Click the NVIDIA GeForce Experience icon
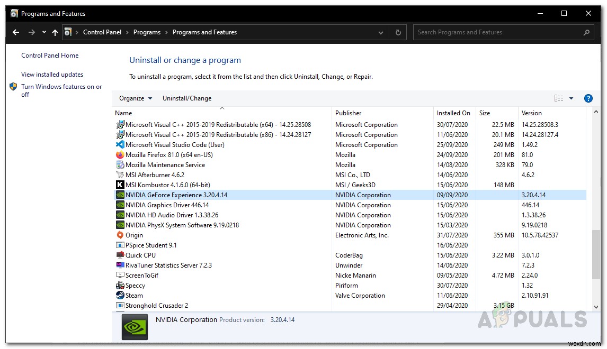The height and width of the screenshot is (349, 607). 120,195
